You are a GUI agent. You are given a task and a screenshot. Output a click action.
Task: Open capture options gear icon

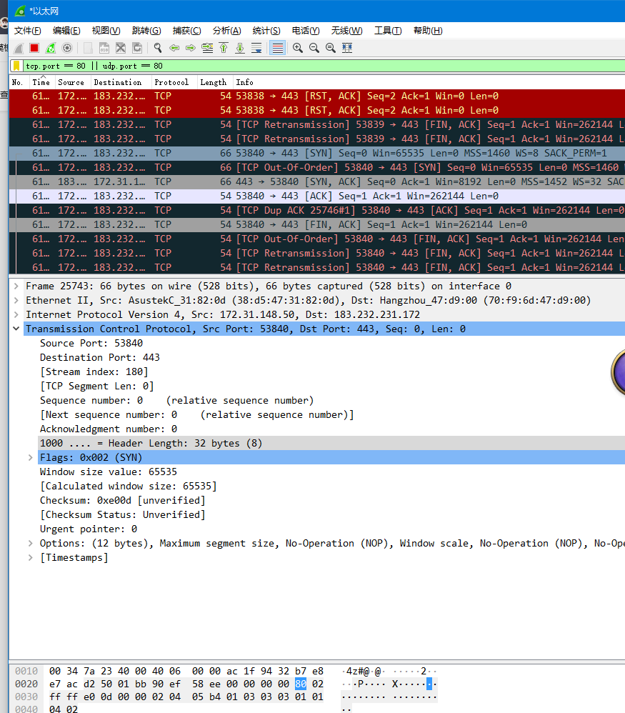[x=67, y=48]
